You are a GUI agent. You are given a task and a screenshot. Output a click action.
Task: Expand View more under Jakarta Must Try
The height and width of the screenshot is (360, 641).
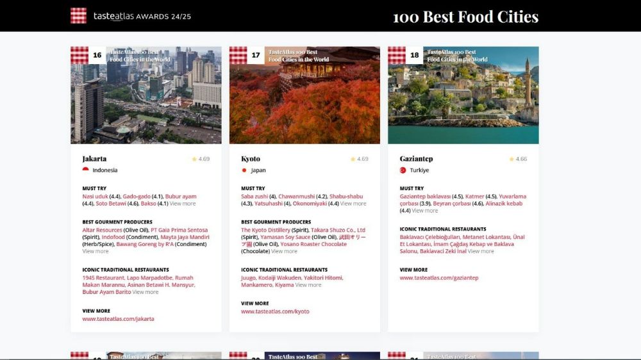pos(183,204)
